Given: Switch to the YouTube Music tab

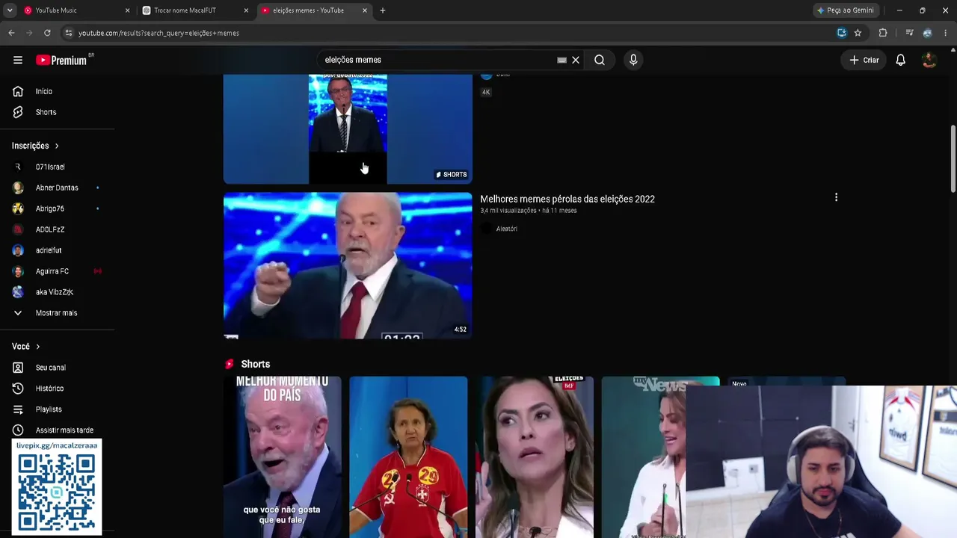Looking at the screenshot, I should [x=77, y=10].
